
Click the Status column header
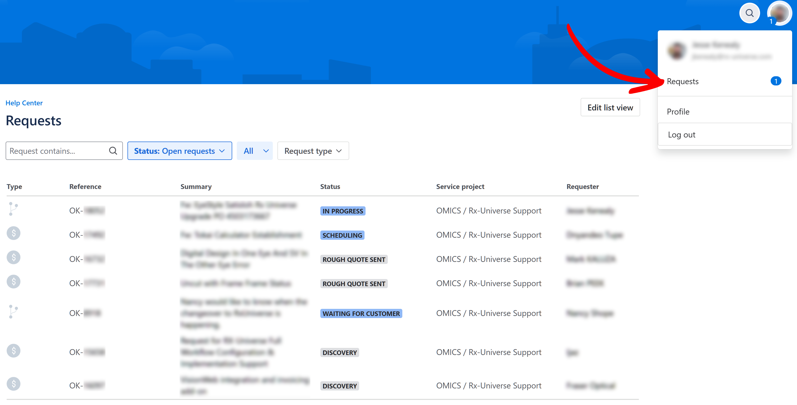[x=330, y=187]
